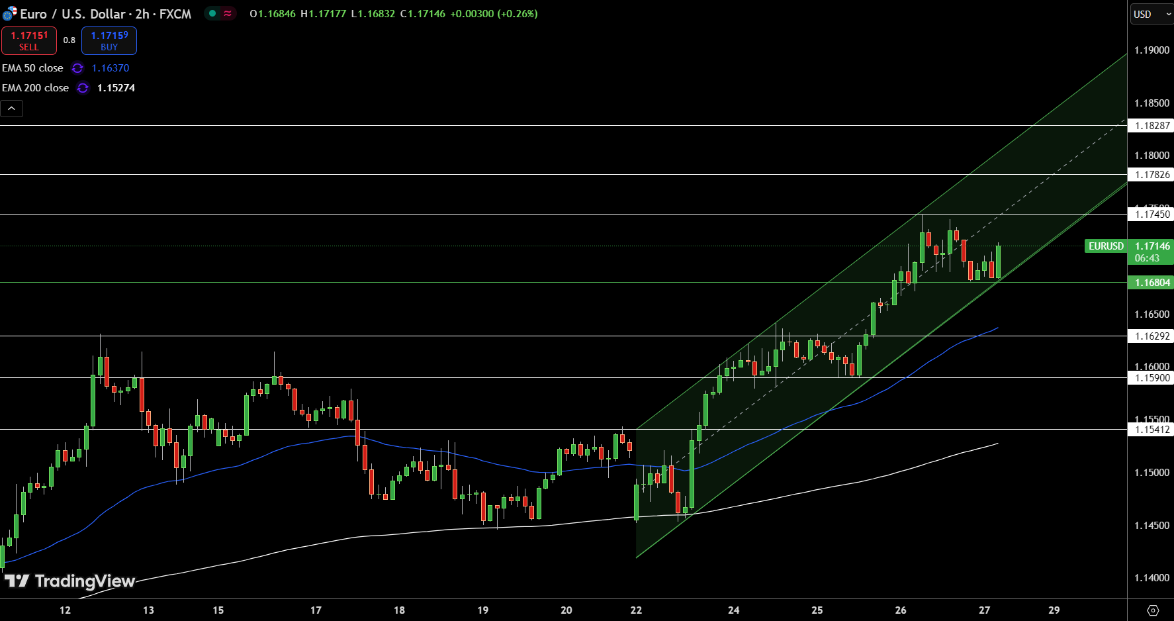This screenshot has height=621, width=1174.
Task: Select the EMA 200 close indicator label
Action: tap(35, 88)
